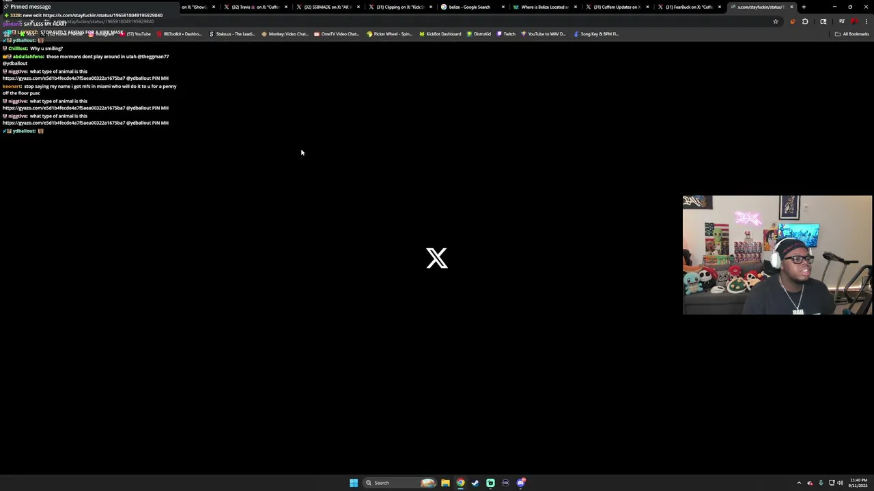Open the IRLToolkit Dashboard bookmark
874x491 pixels.
(x=179, y=33)
